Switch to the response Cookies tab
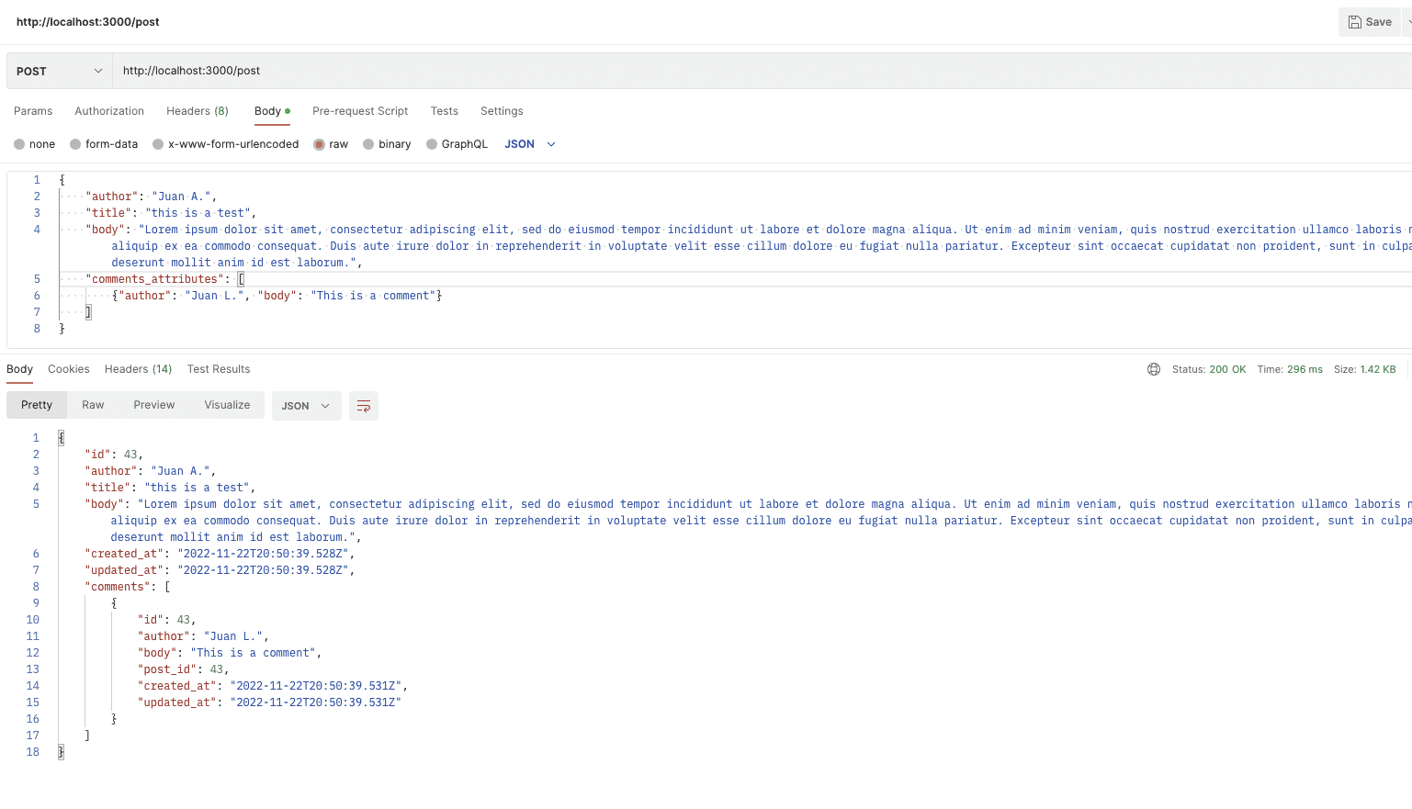Viewport: 1412px width, 809px height. [69, 369]
